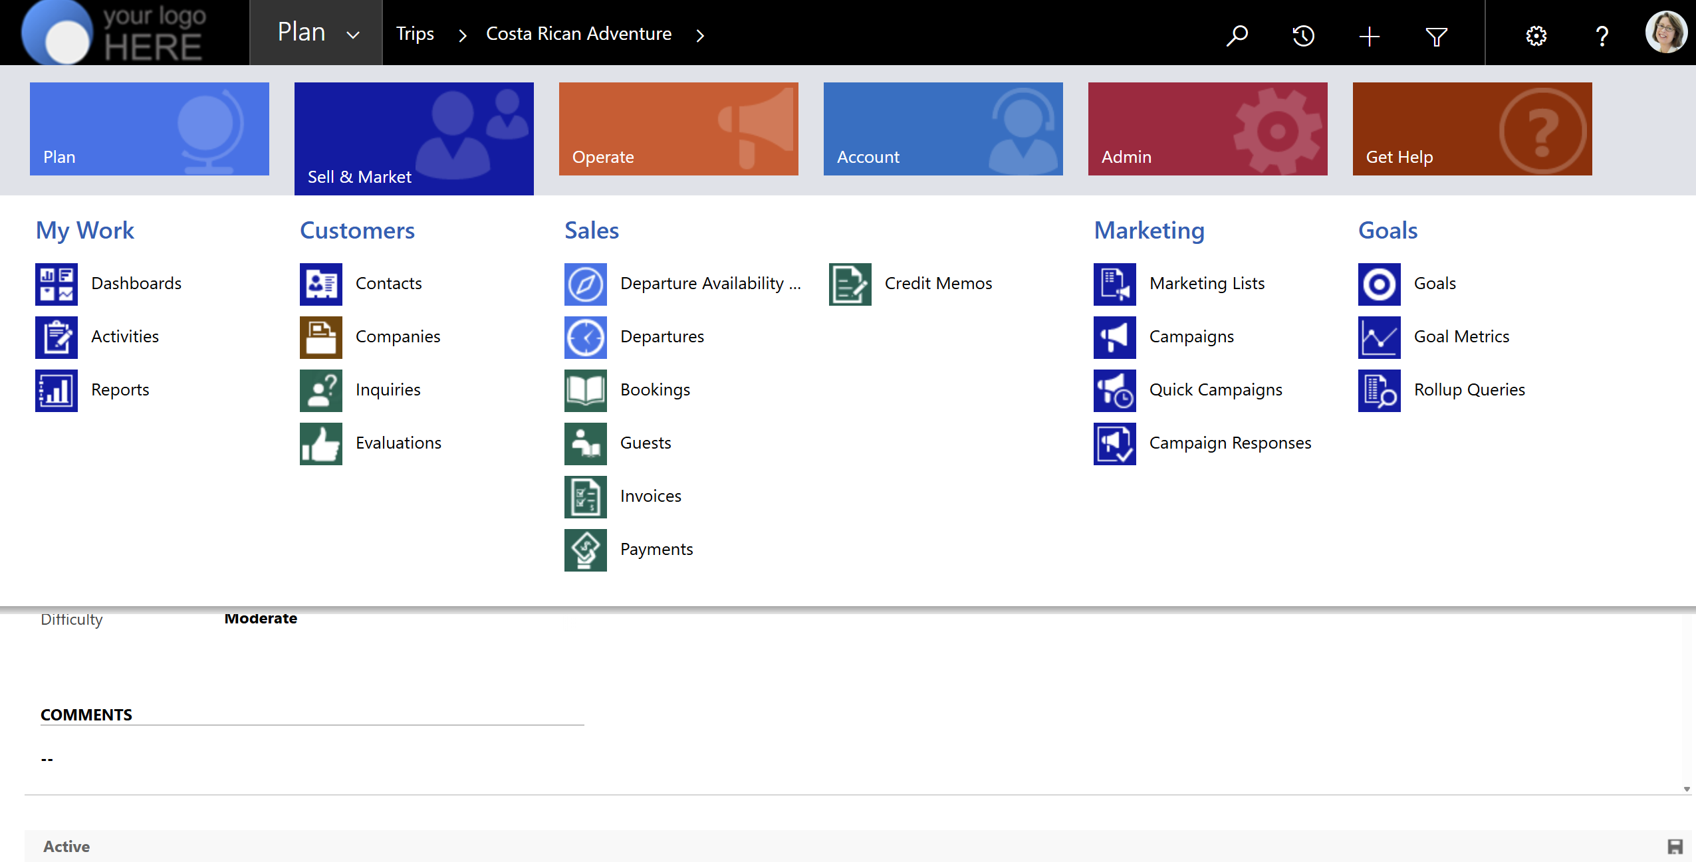
Task: Expand chevron after Trips breadcrumb
Action: (463, 35)
